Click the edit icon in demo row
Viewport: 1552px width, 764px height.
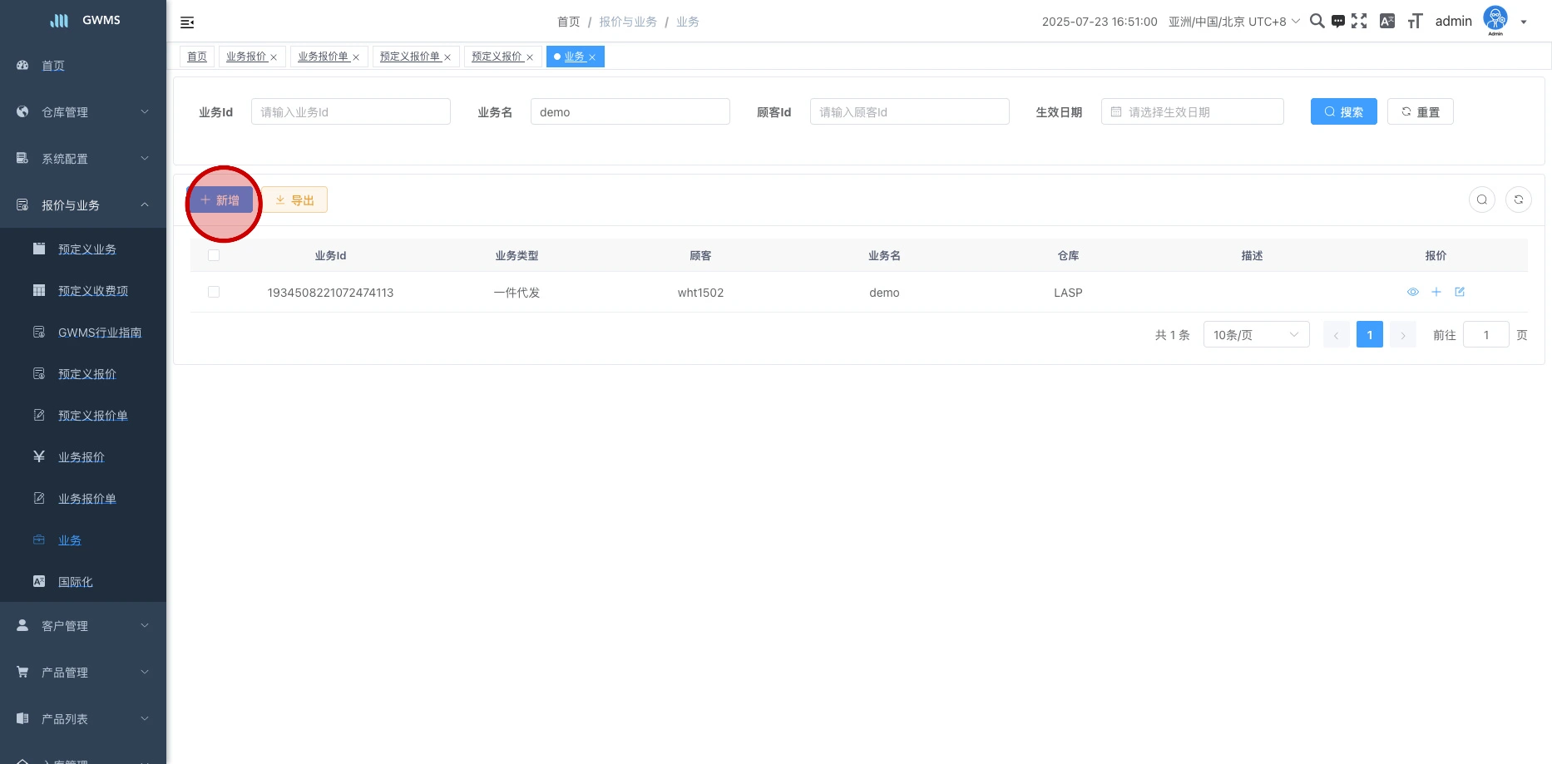[x=1460, y=292]
